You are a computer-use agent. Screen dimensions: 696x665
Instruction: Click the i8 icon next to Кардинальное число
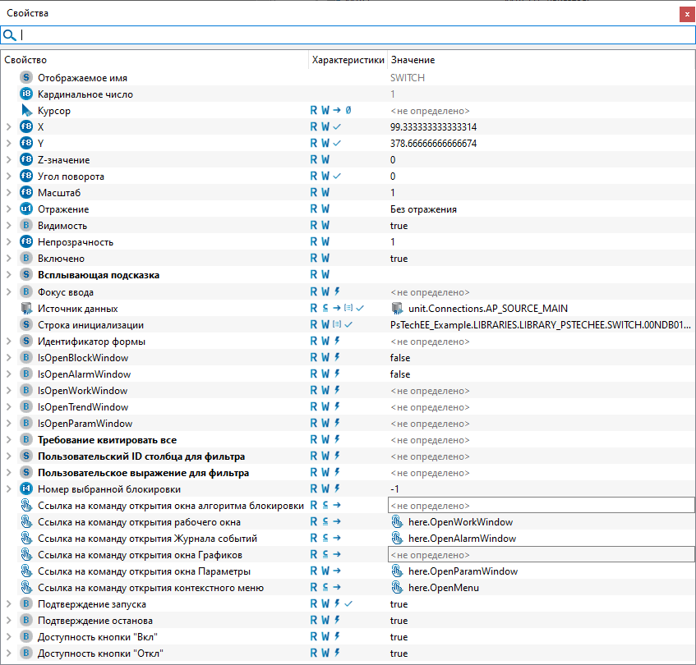click(x=26, y=94)
